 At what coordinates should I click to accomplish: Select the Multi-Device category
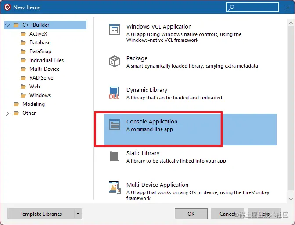tap(44, 69)
